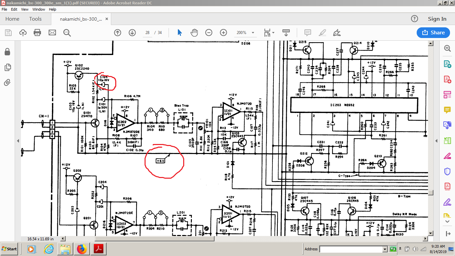Open the Windows Start button
455x256 pixels.
pos(9,249)
